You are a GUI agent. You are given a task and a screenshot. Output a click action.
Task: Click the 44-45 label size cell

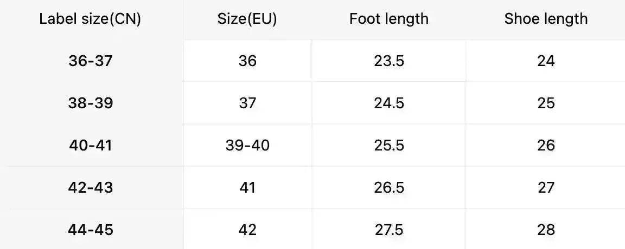point(91,230)
